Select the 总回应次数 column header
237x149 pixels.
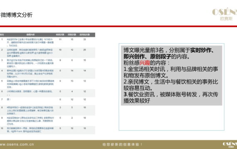coord(85,35)
